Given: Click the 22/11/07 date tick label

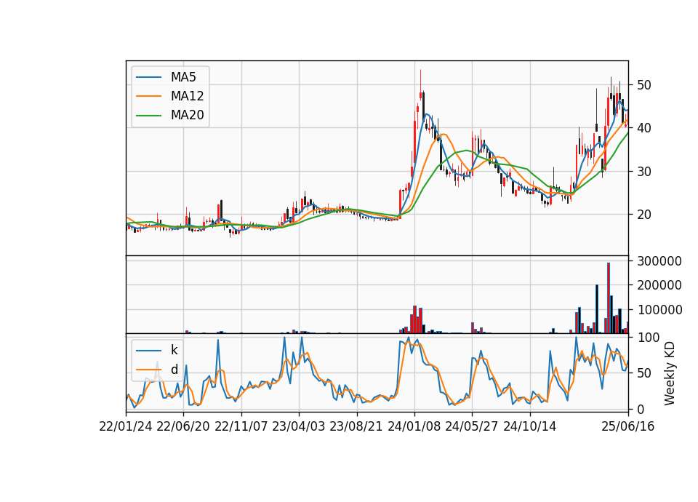Looking at the screenshot, I should pyautogui.click(x=241, y=426).
